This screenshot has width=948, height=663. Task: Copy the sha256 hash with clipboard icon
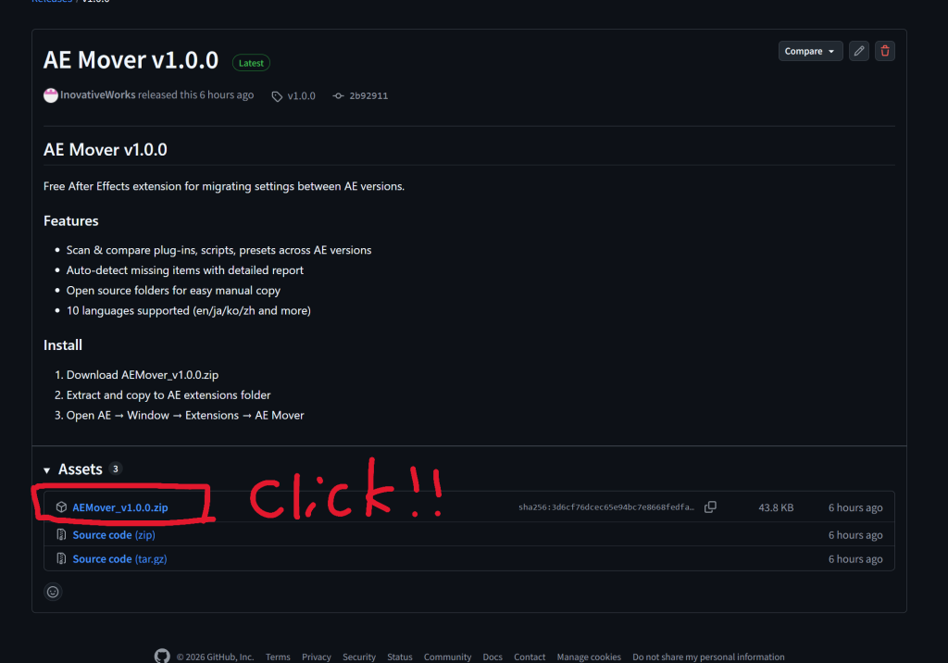[x=710, y=507]
